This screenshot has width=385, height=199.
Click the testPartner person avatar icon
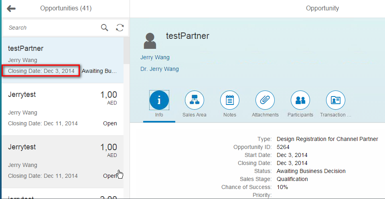(150, 40)
